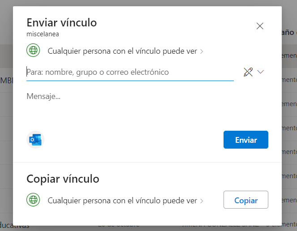Click the Copiar vínculo heading

63,179
